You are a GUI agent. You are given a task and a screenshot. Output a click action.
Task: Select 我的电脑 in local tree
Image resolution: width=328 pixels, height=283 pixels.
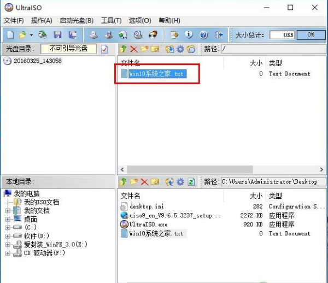point(27,193)
